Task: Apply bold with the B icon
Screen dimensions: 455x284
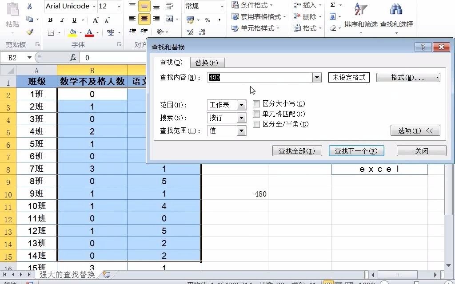Action: tap(50, 20)
